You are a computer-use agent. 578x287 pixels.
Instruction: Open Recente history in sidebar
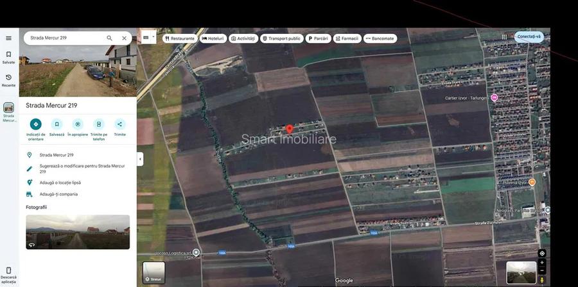pos(8,80)
